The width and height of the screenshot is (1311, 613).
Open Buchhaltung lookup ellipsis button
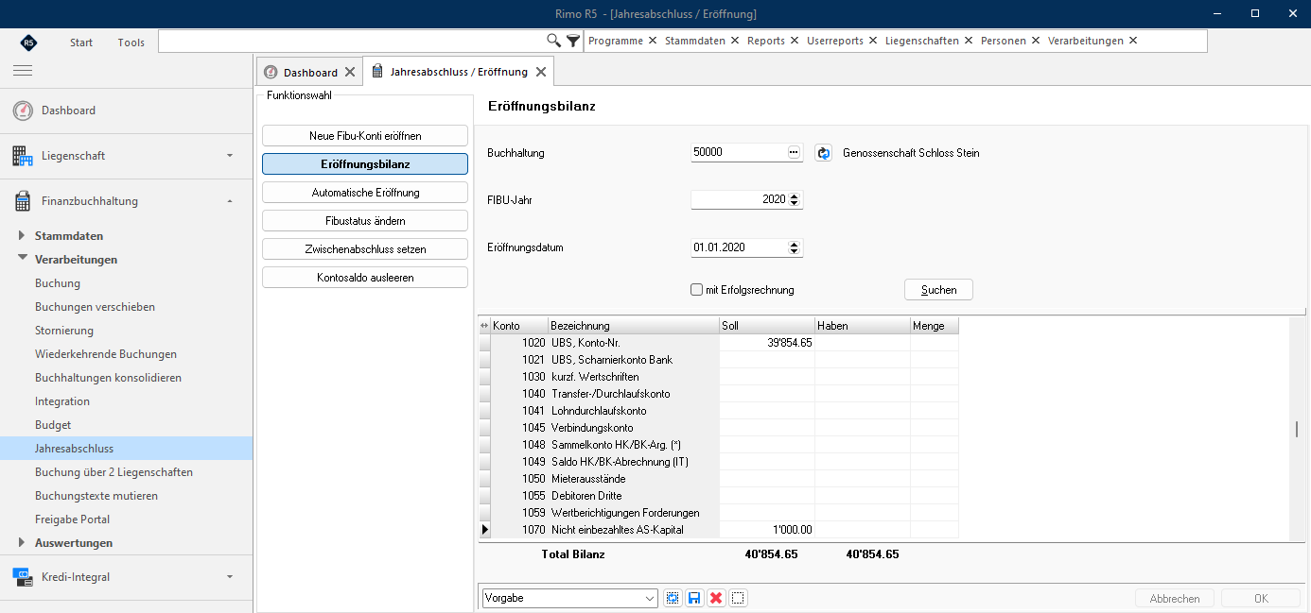point(794,152)
